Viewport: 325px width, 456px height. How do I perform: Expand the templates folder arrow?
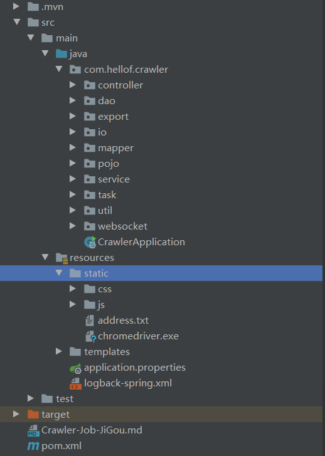click(x=59, y=351)
